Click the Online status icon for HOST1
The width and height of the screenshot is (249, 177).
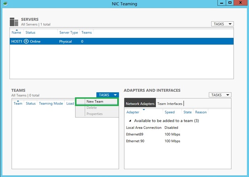pyautogui.click(x=26, y=41)
